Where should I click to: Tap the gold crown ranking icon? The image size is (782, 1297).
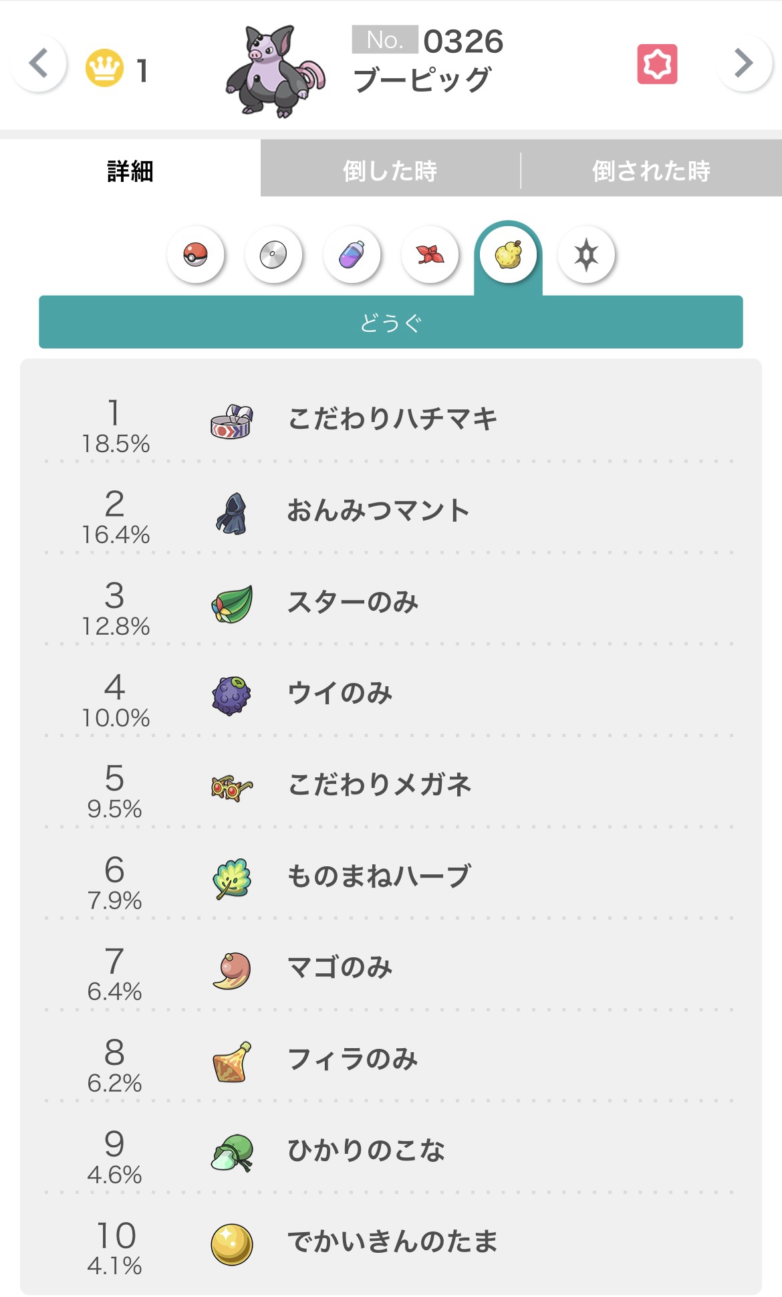point(104,68)
